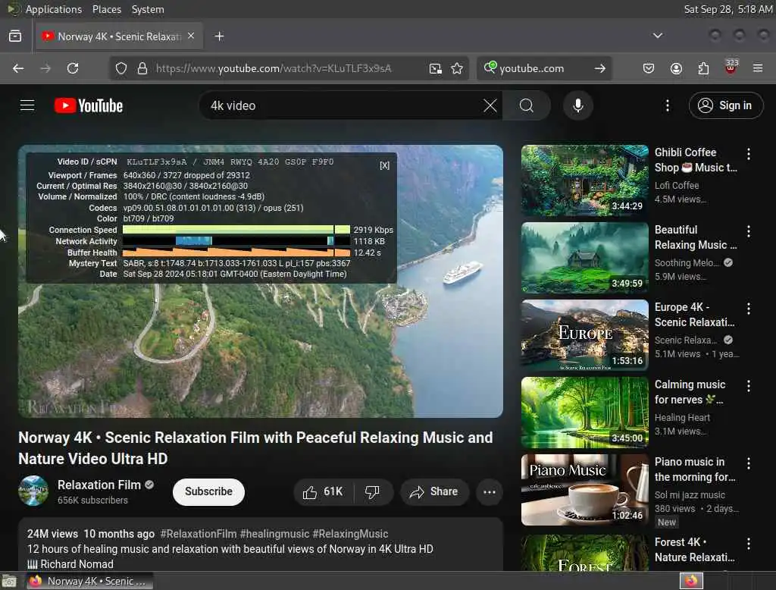Open extensions puzzle icon
Viewport: 776px width, 590px height.
(703, 68)
